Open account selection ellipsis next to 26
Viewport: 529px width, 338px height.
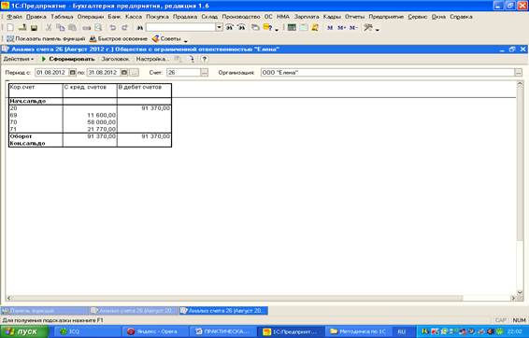tap(205, 73)
